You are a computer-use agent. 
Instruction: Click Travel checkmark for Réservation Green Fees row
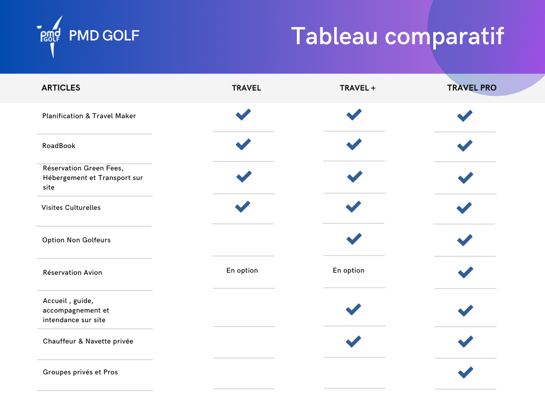[244, 176]
